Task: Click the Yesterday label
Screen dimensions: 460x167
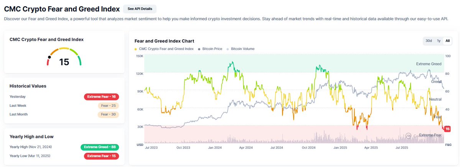Action: click(x=18, y=97)
